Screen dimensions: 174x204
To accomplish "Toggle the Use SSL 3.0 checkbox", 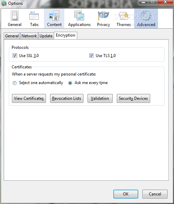I will pos(15,56).
